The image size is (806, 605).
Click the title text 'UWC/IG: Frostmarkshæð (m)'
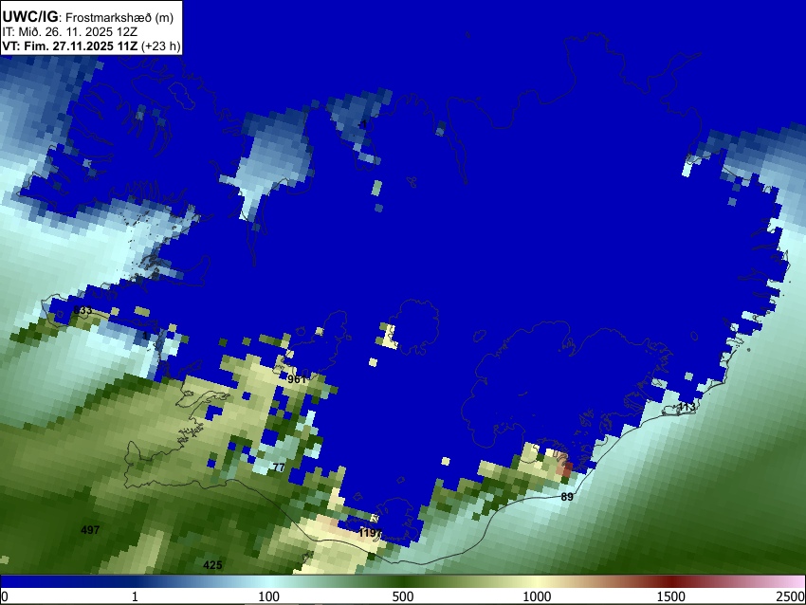[x=88, y=17]
